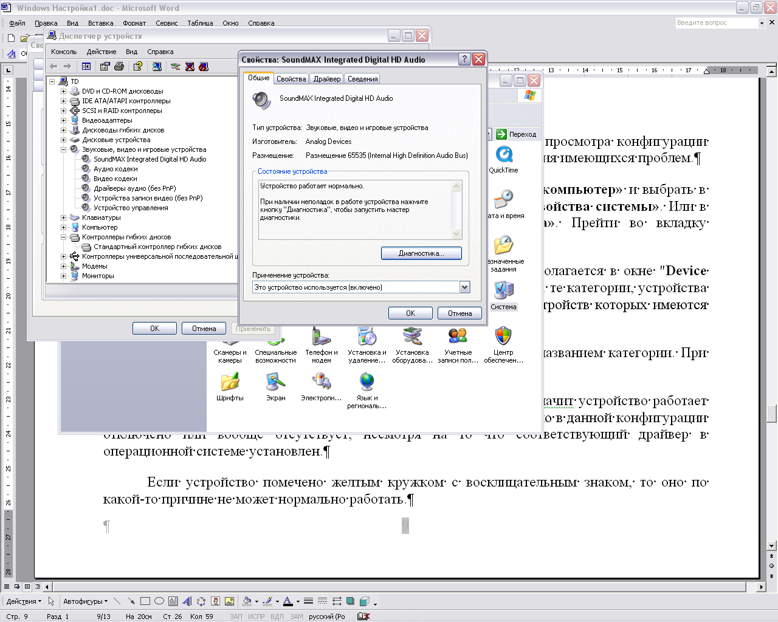Open Автофигуры dropdown menu
The width and height of the screenshot is (778, 622).
pyautogui.click(x=85, y=601)
